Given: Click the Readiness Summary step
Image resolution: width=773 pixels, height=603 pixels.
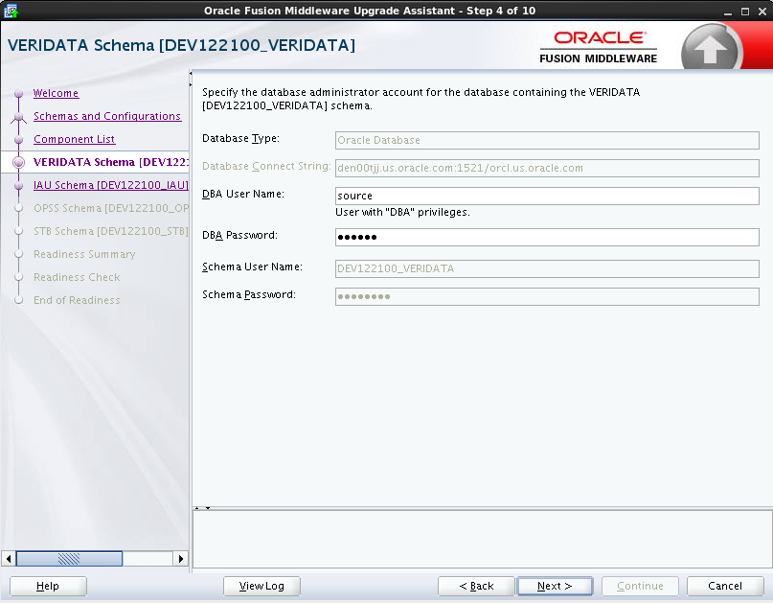Looking at the screenshot, I should (x=84, y=254).
